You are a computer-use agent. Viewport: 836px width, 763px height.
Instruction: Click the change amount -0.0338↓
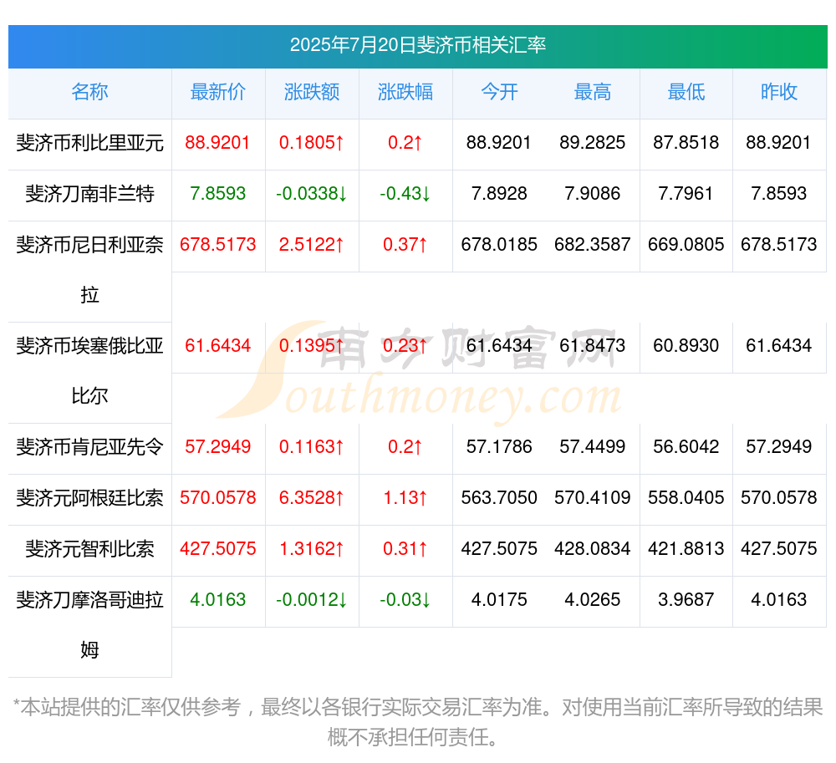311,193
